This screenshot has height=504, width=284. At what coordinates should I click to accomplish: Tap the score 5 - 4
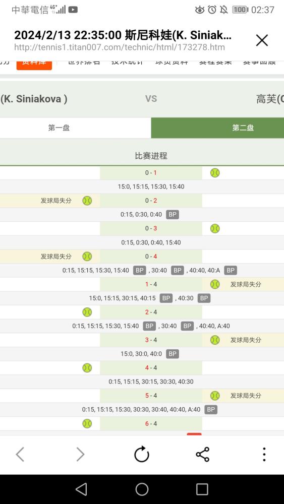pos(151,396)
